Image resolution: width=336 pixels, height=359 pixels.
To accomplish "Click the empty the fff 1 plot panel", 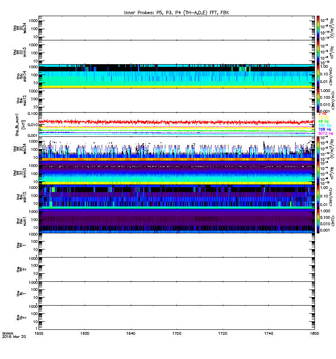I will point(177,245).
